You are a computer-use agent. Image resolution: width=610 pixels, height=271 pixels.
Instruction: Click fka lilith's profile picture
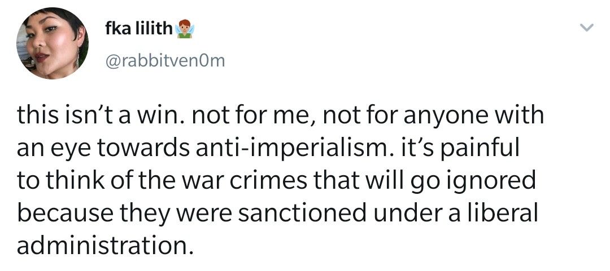click(x=53, y=43)
